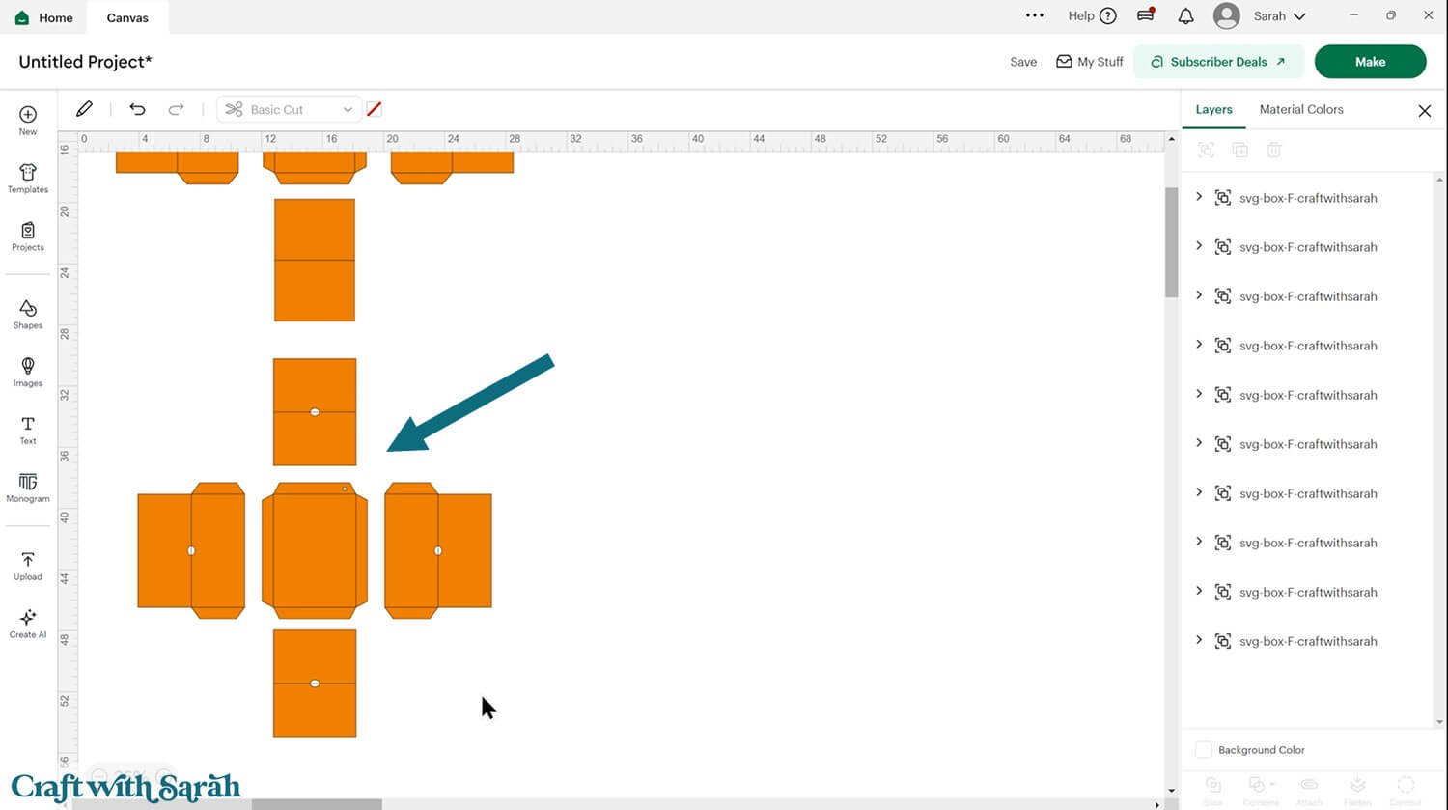
Task: Open the three-dots more options menu
Action: click(1035, 15)
